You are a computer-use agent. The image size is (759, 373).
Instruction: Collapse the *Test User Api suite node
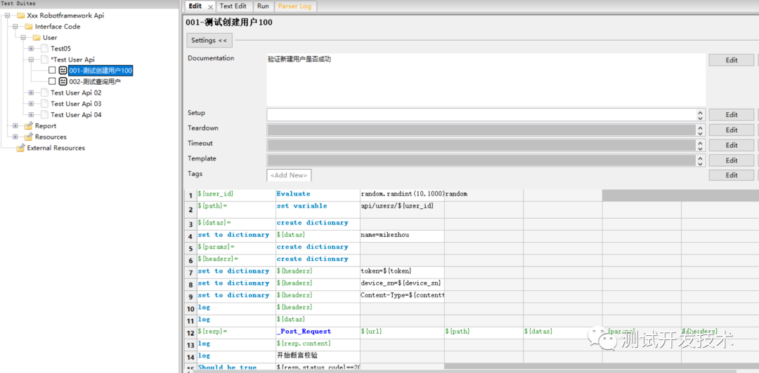[31, 60]
